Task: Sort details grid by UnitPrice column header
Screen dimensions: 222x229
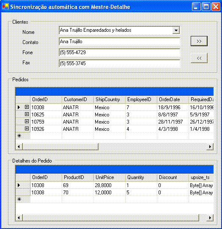Action: pyautogui.click(x=110, y=177)
